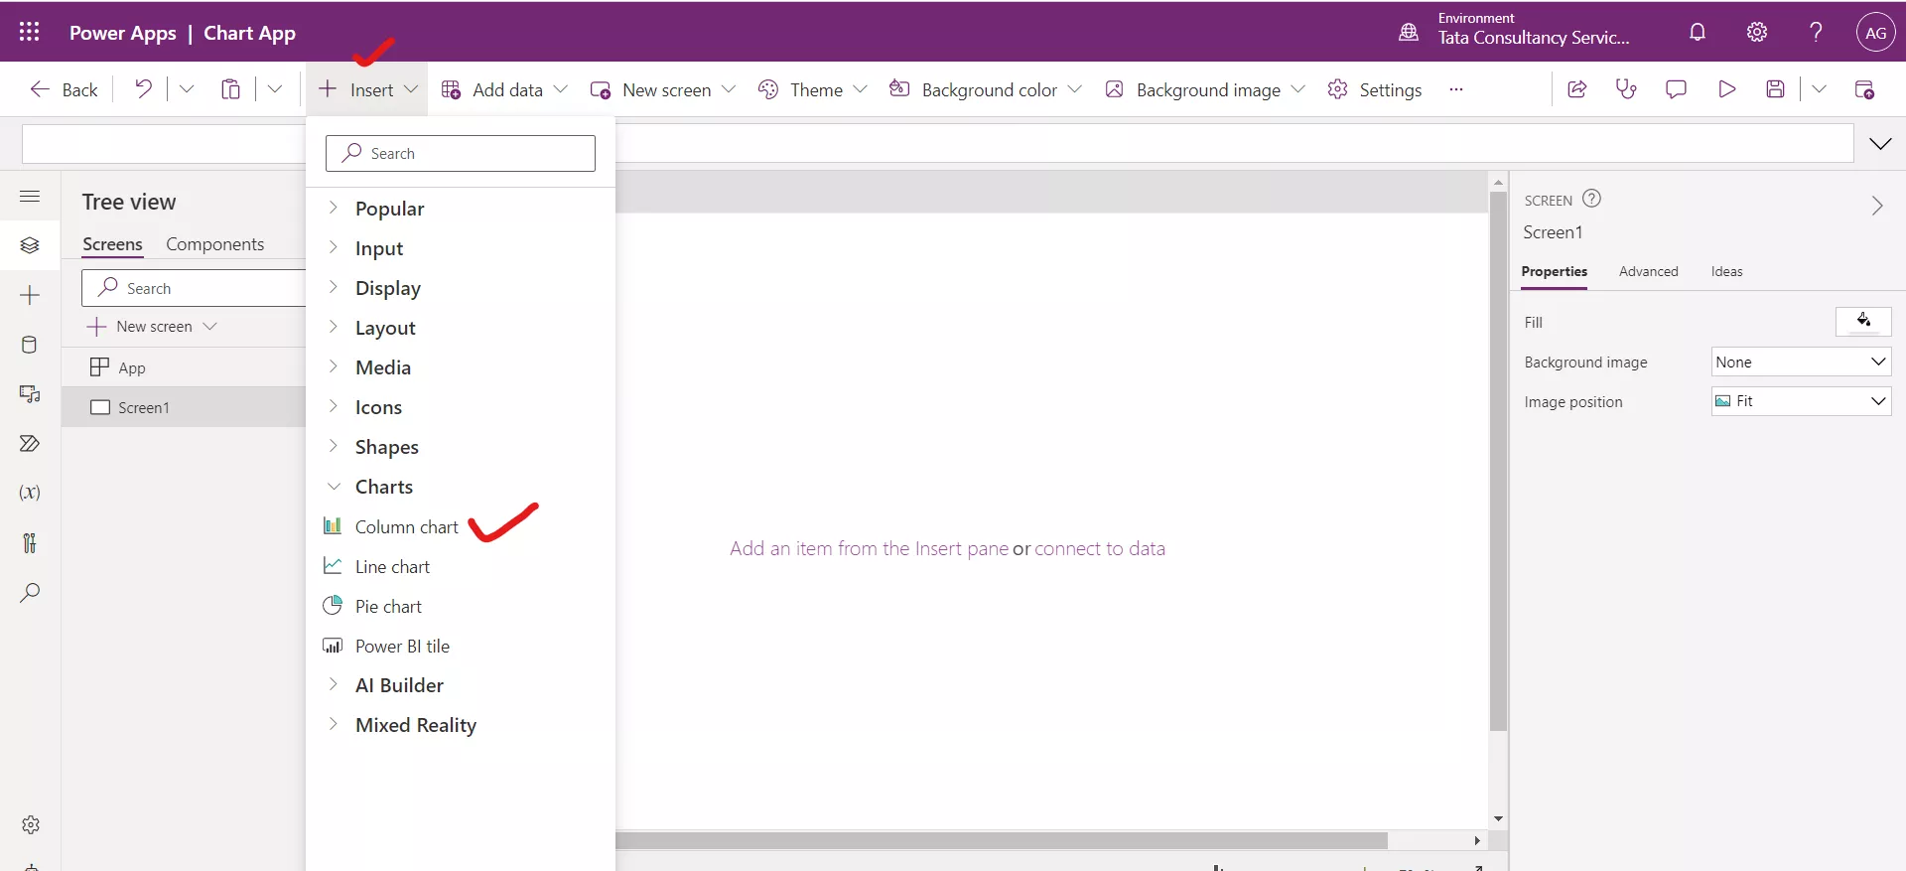Click the canvas vertical scrollbar

pyautogui.click(x=1498, y=461)
